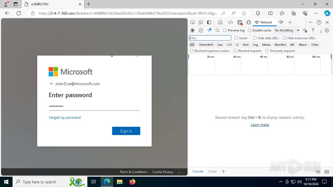Switch to the Console drawer tab
333x187 pixels.
[x=198, y=171]
